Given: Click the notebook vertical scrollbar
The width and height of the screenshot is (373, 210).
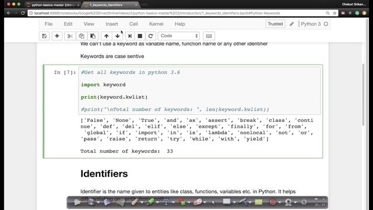Looking at the screenshot, I should (x=363, y=94).
